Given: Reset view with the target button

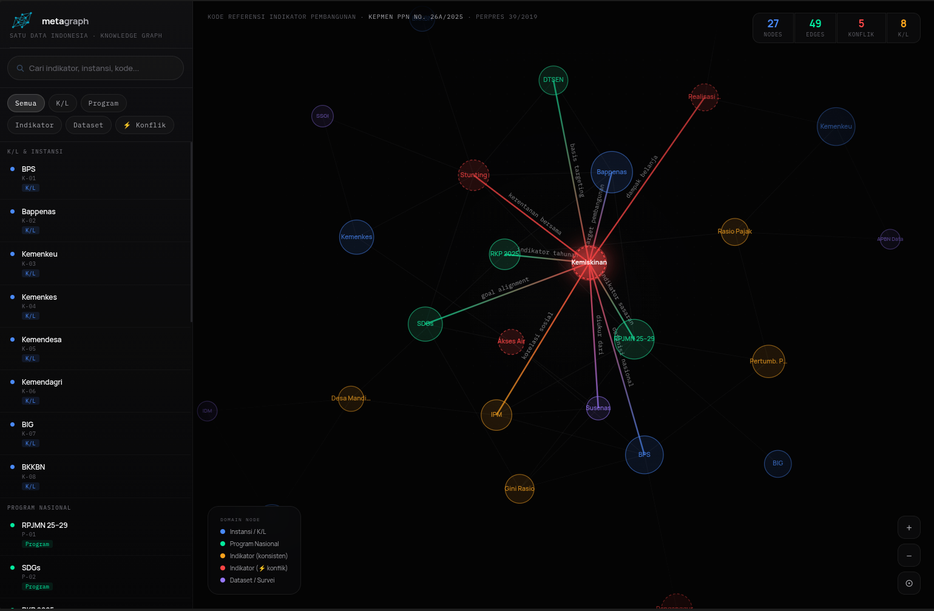Looking at the screenshot, I should tap(909, 584).
